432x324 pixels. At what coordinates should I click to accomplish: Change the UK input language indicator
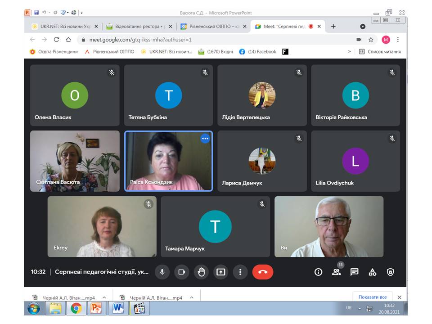348,308
